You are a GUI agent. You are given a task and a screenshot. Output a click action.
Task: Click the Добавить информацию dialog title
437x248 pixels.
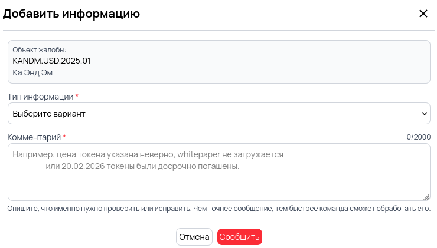tap(71, 14)
